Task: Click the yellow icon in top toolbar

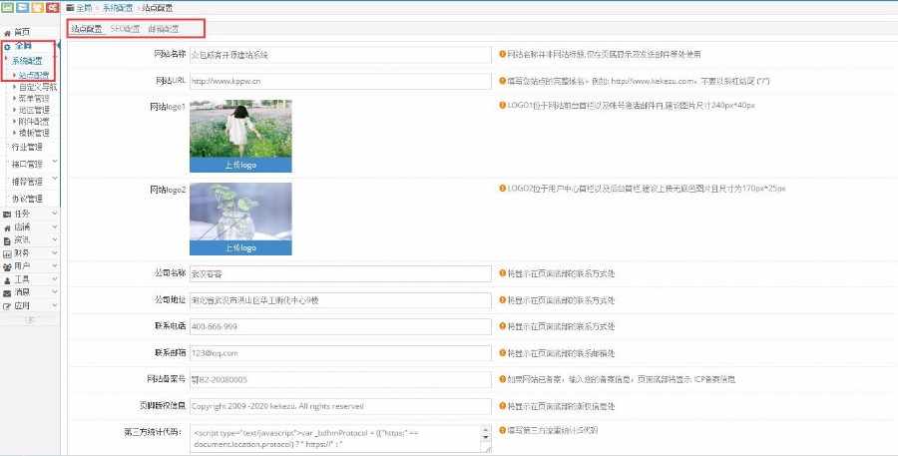Action: coord(37,7)
